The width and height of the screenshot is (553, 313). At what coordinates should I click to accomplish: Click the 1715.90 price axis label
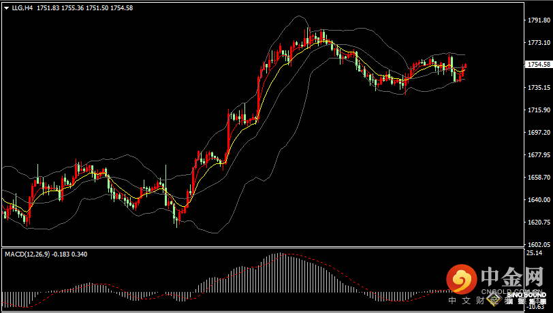point(539,110)
